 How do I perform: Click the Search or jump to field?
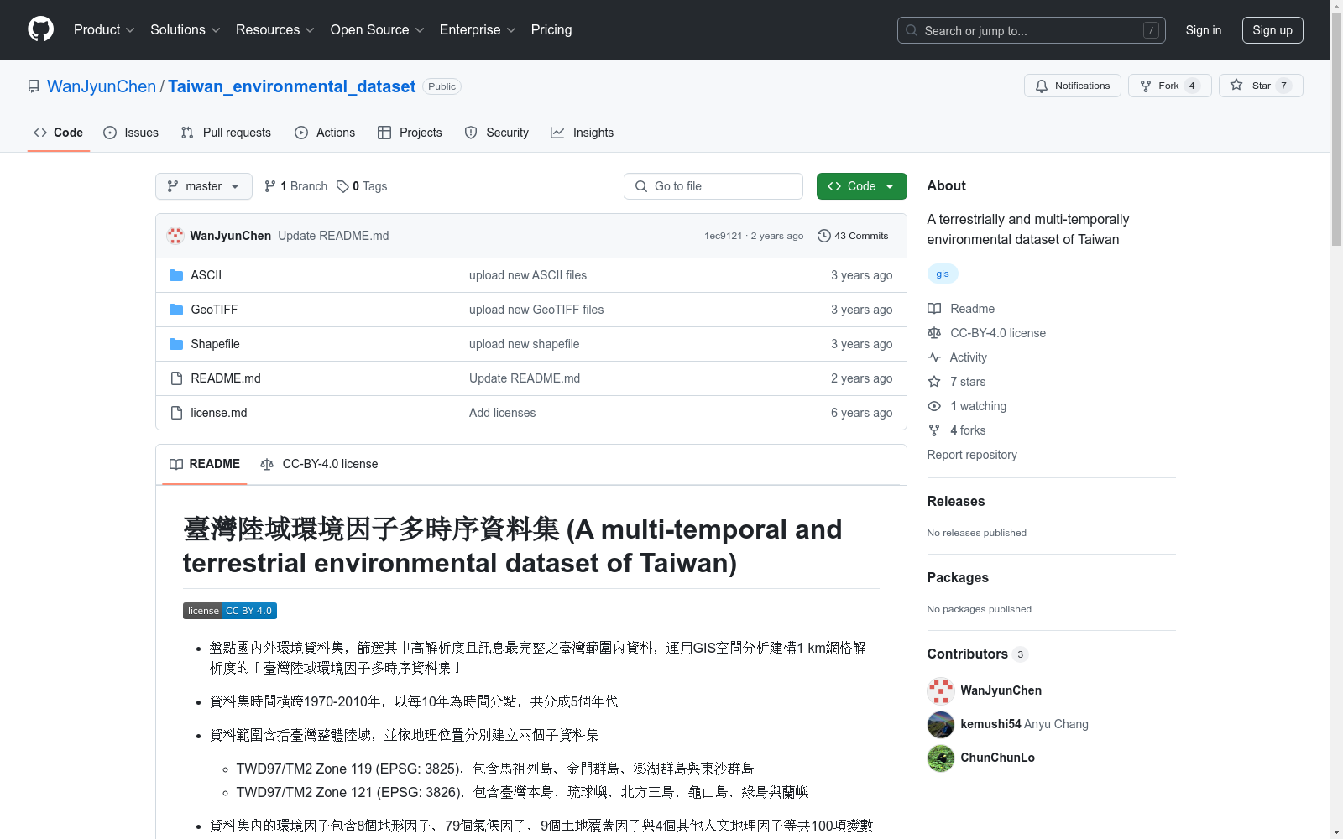1032,30
